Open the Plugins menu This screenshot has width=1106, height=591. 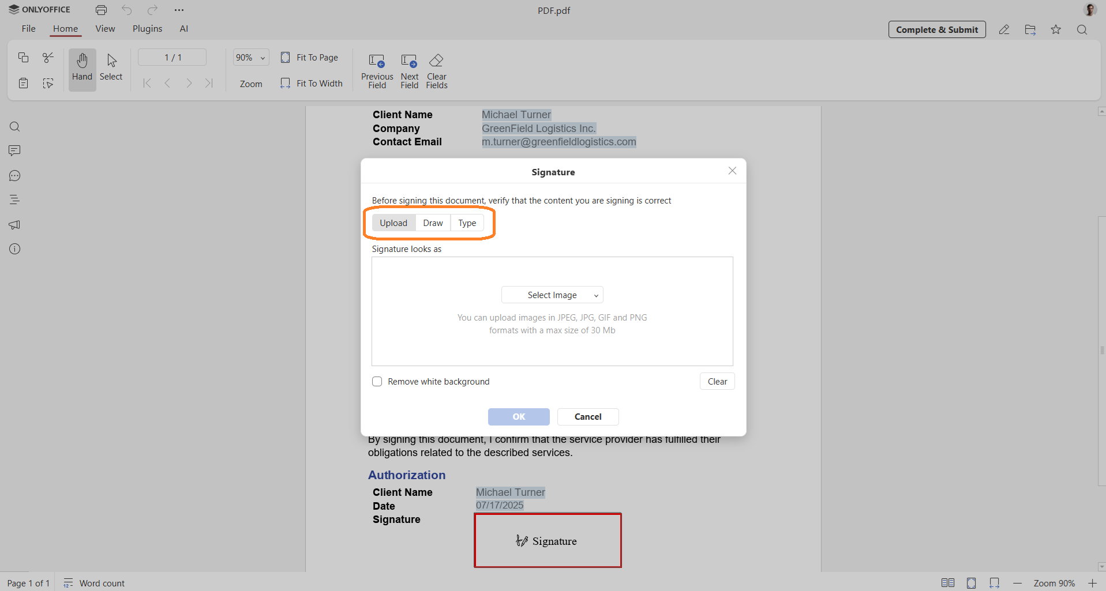147,28
